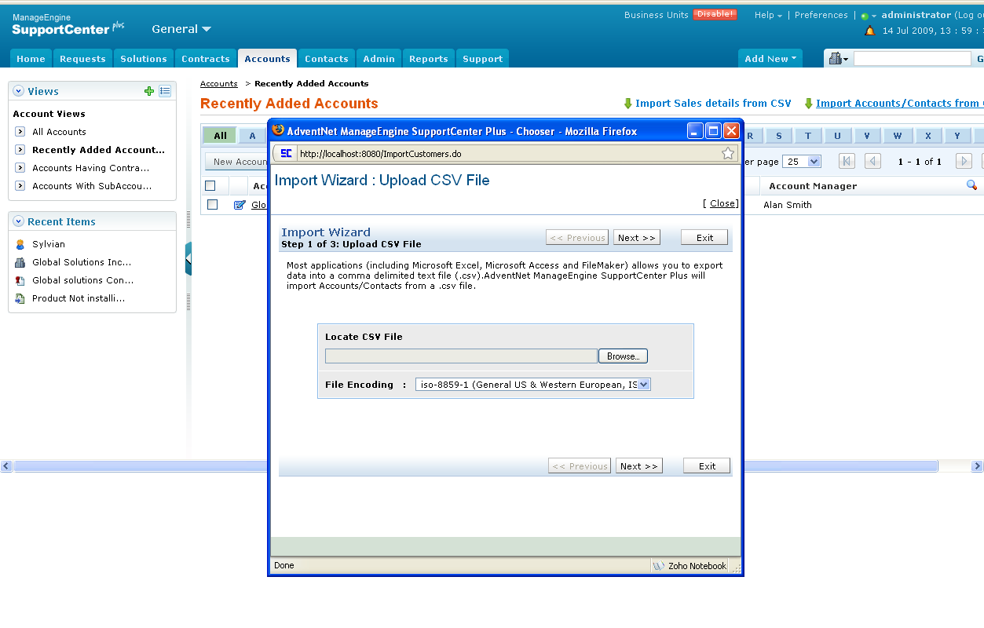Open the Help menu
The width and height of the screenshot is (984, 628).
coord(768,15)
